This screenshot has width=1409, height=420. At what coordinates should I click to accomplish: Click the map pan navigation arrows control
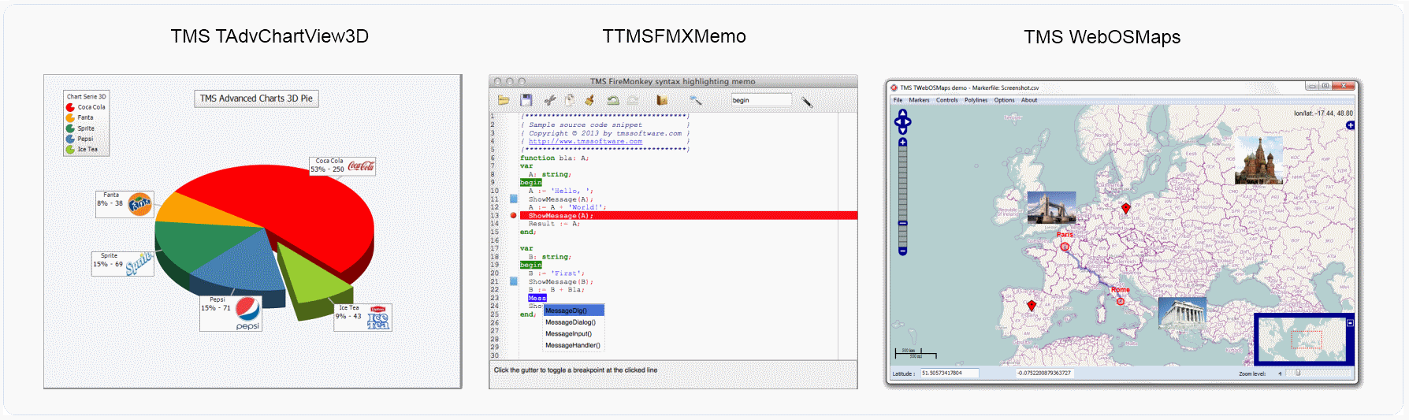click(x=903, y=121)
